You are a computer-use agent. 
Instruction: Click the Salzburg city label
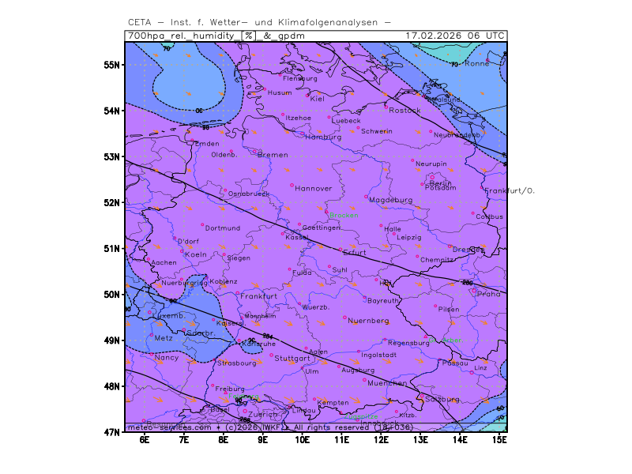[x=442, y=399]
